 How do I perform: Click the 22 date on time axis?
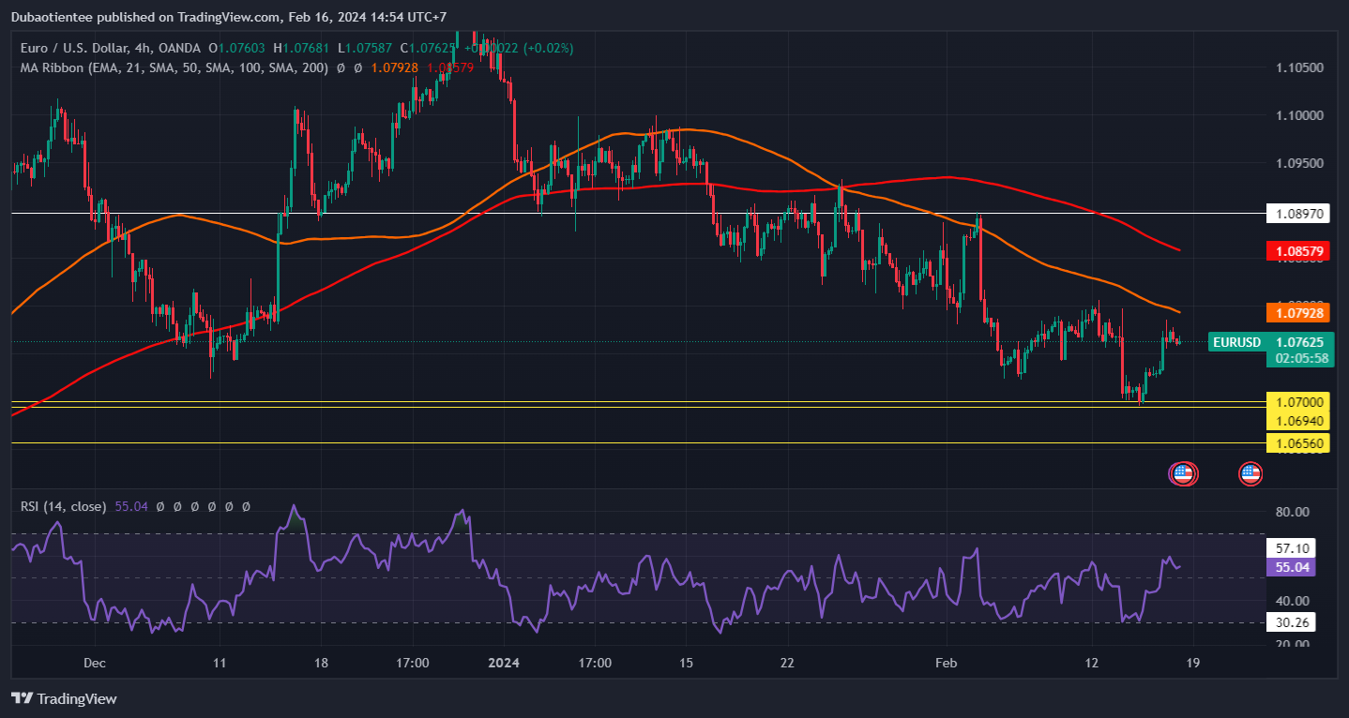click(787, 663)
